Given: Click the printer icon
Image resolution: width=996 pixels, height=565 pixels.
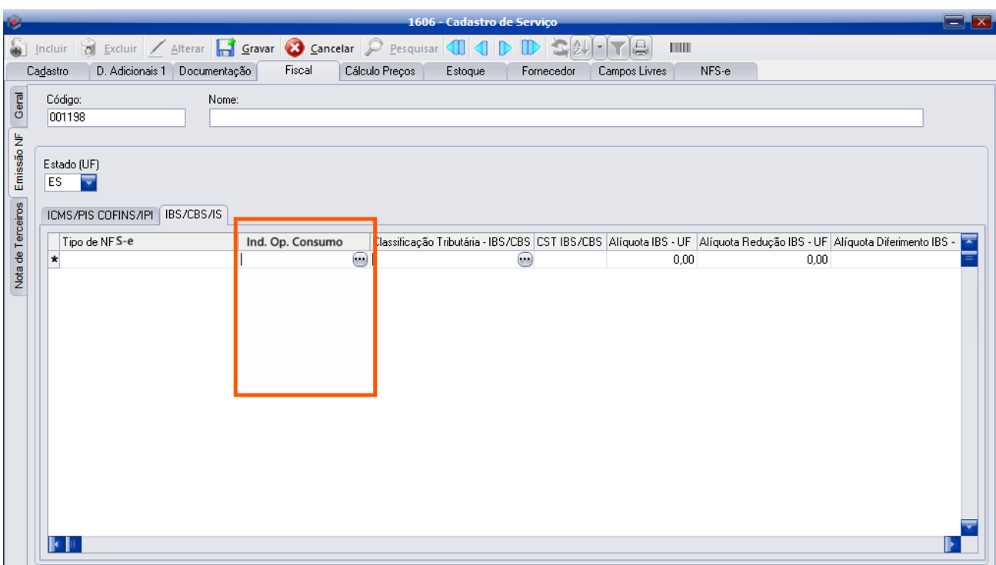Looking at the screenshot, I should tap(641, 48).
